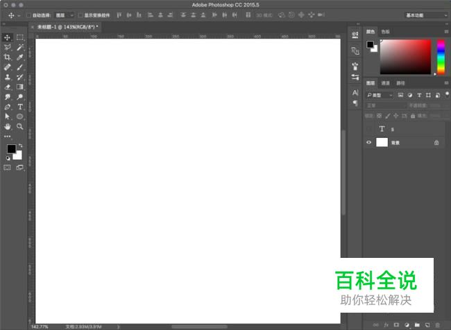Enable the Auto-Select checkbox
Screen dimensions: 451x330
tap(28, 15)
